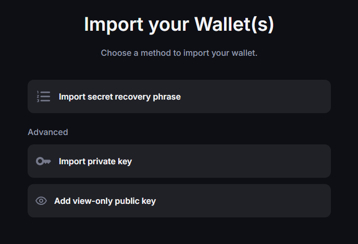
Task: Click the word "key" in Import private key
Action: (x=125, y=162)
